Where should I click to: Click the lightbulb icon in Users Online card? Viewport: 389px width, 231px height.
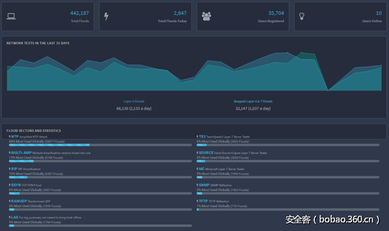(301, 16)
